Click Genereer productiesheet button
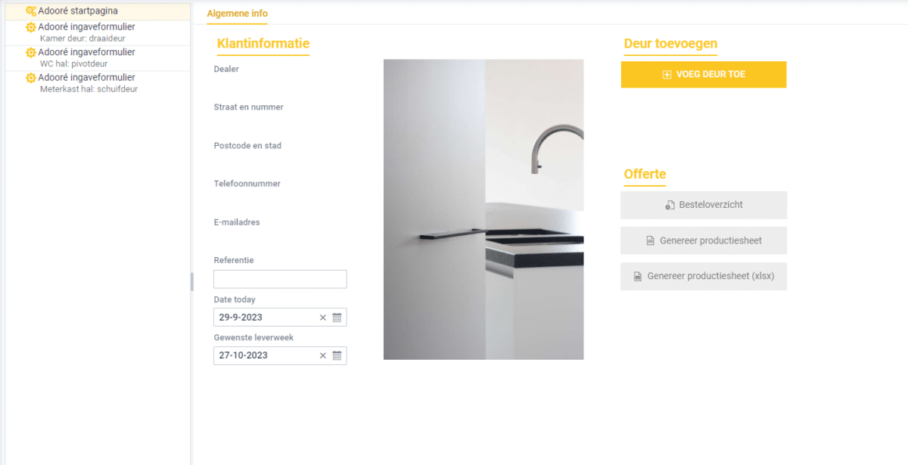Screen dimensions: 908x465 pyautogui.click(x=704, y=240)
